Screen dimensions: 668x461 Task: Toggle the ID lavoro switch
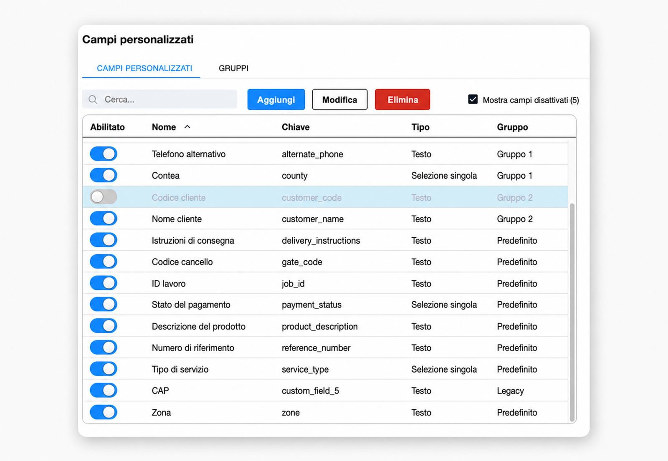pyautogui.click(x=104, y=283)
